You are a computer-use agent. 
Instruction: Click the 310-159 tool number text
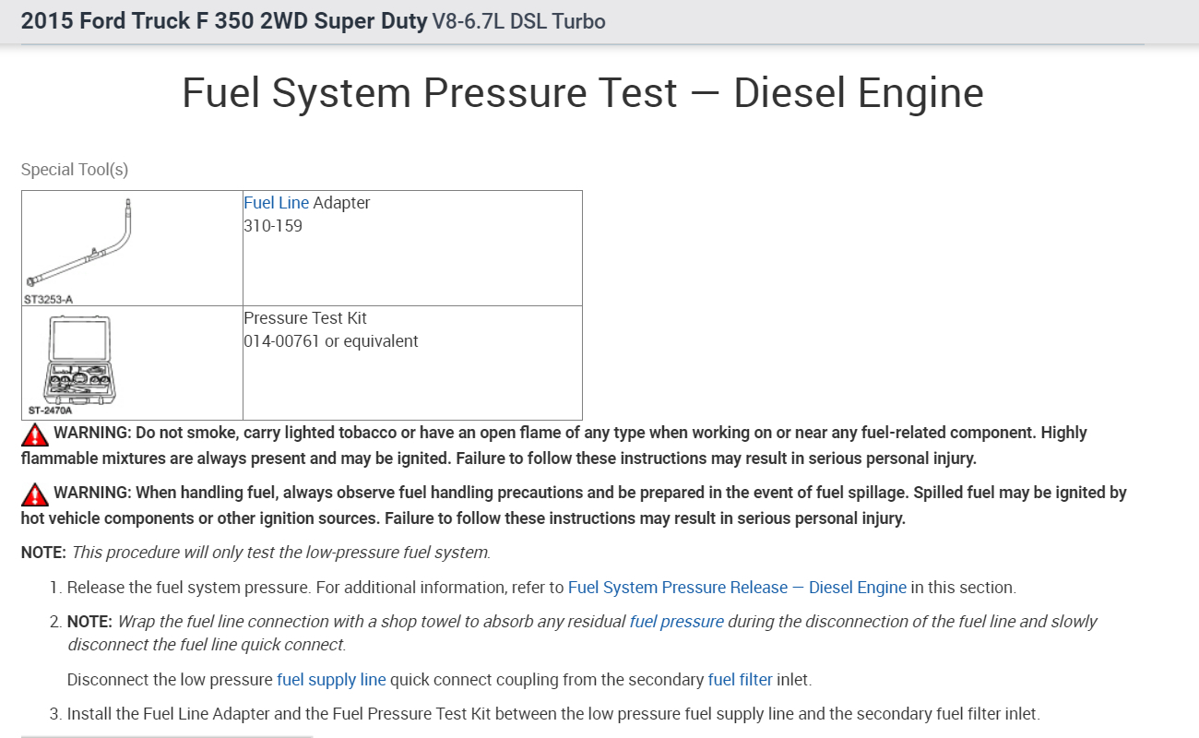[273, 226]
